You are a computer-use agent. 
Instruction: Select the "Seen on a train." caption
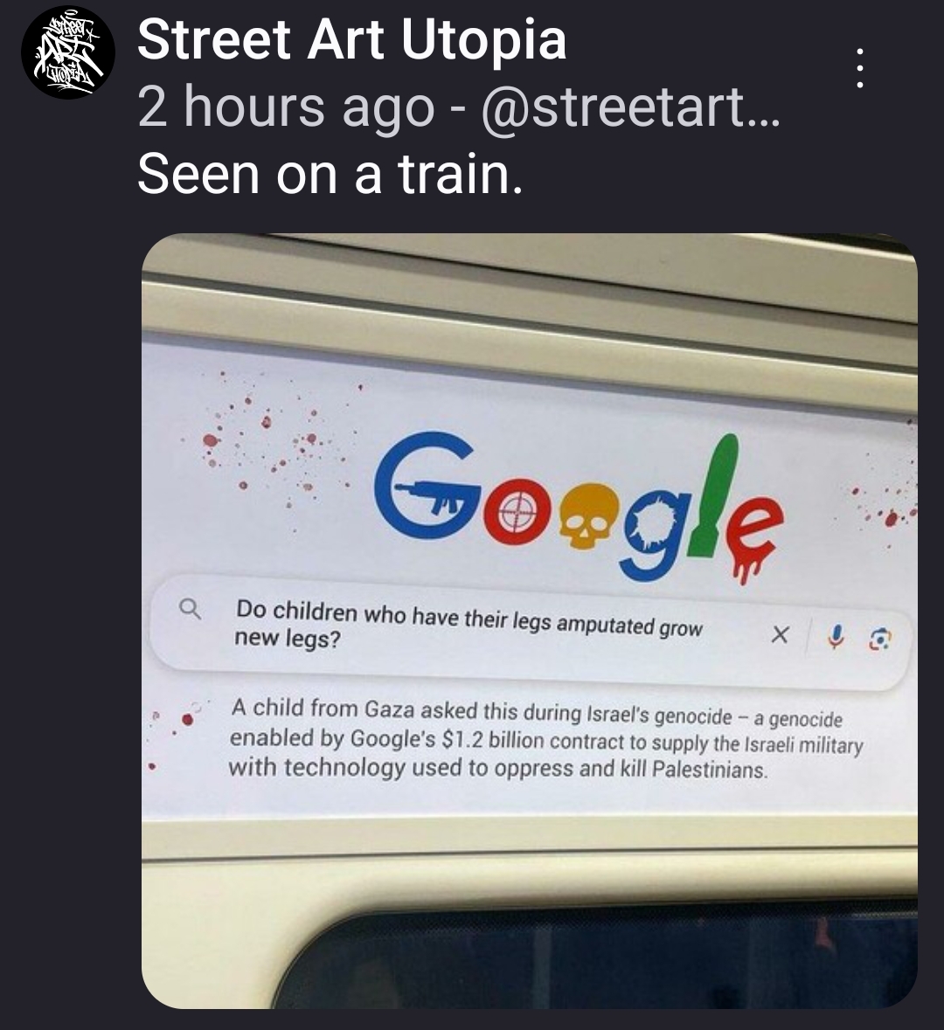(x=330, y=174)
